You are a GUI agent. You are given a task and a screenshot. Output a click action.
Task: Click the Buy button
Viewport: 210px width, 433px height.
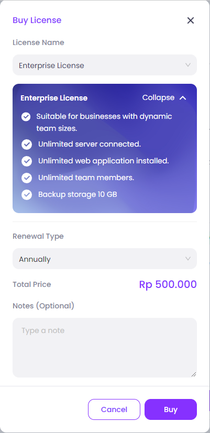coord(171,409)
